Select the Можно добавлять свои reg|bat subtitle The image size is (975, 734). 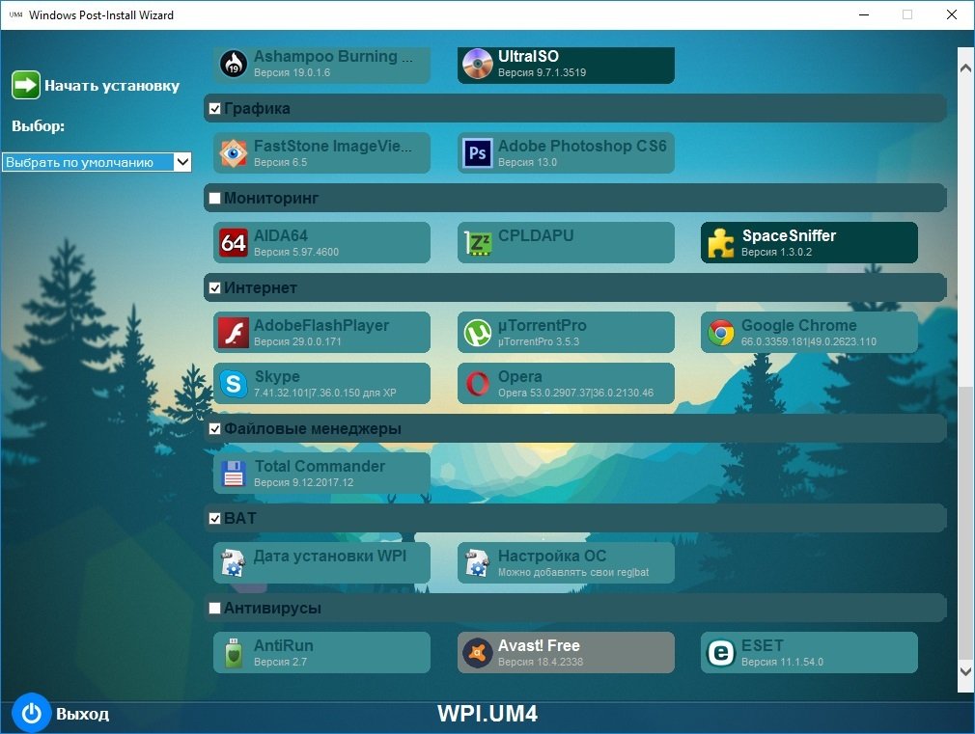[573, 572]
